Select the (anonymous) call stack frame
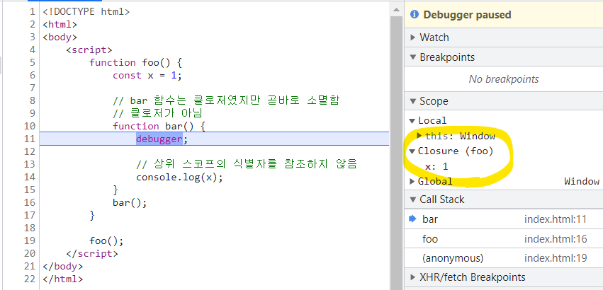Screen dimensions: 603x290 coord(504,258)
